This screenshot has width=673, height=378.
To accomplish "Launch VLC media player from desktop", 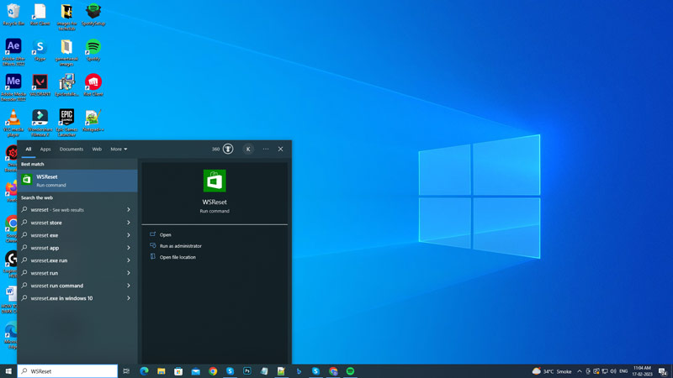I will pos(13,118).
